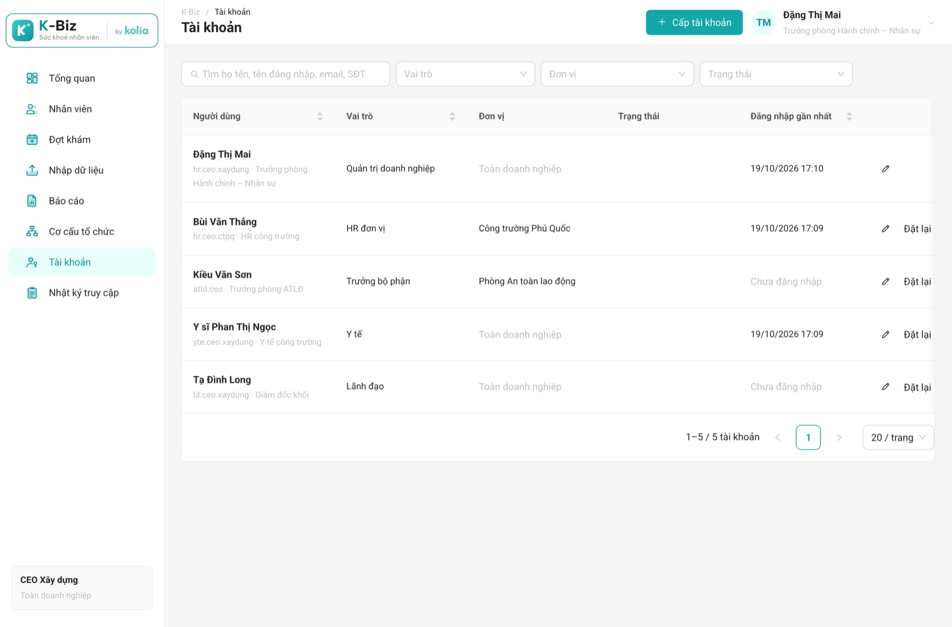This screenshot has height=627, width=952.
Task: Open Tổng quan dashboard icon
Action: point(32,78)
